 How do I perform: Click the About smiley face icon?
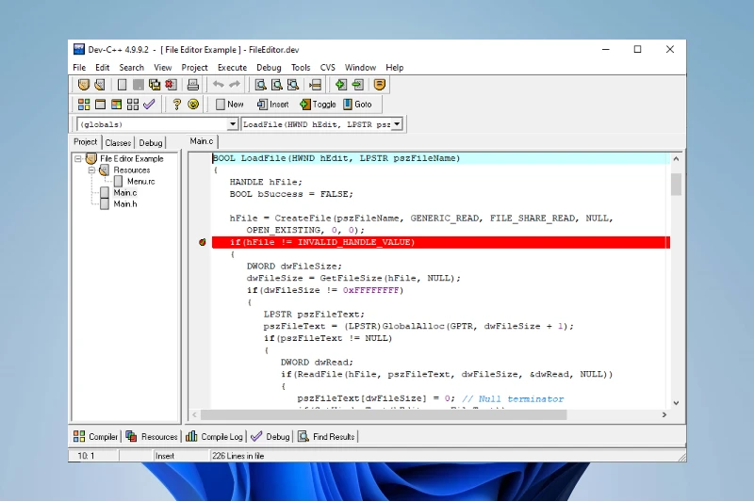tap(193, 105)
